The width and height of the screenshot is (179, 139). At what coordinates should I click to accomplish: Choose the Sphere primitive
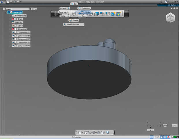coord(74,20)
